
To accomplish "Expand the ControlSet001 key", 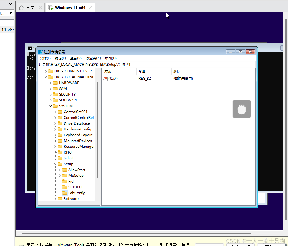I will [x=55, y=112].
